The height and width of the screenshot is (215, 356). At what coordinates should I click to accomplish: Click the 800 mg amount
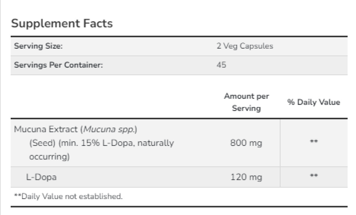click(246, 143)
